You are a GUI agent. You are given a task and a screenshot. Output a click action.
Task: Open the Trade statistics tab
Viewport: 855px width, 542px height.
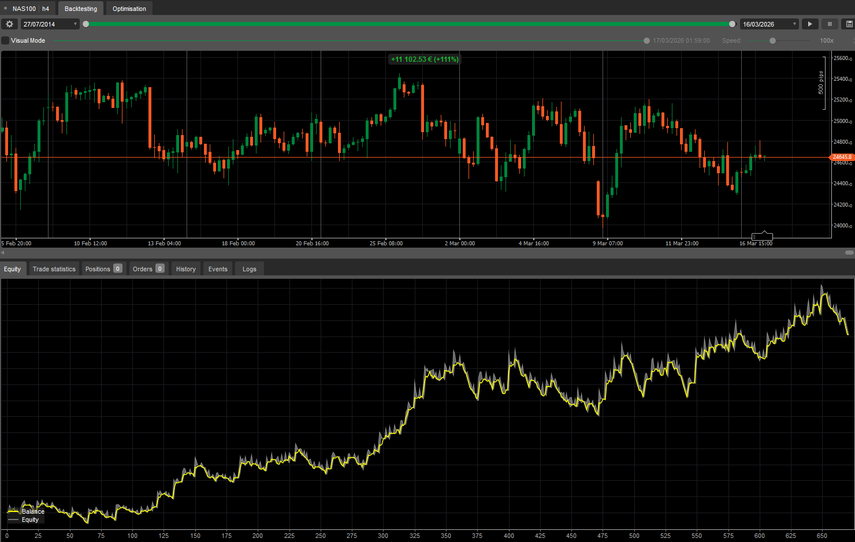click(54, 268)
